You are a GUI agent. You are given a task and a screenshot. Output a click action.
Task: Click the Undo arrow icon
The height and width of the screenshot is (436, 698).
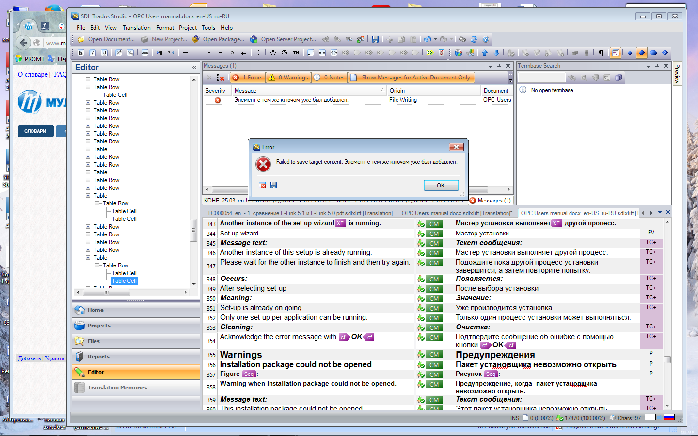coord(427,39)
